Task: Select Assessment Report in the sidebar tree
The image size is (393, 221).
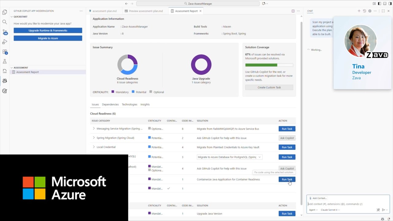Action: pyautogui.click(x=48, y=72)
